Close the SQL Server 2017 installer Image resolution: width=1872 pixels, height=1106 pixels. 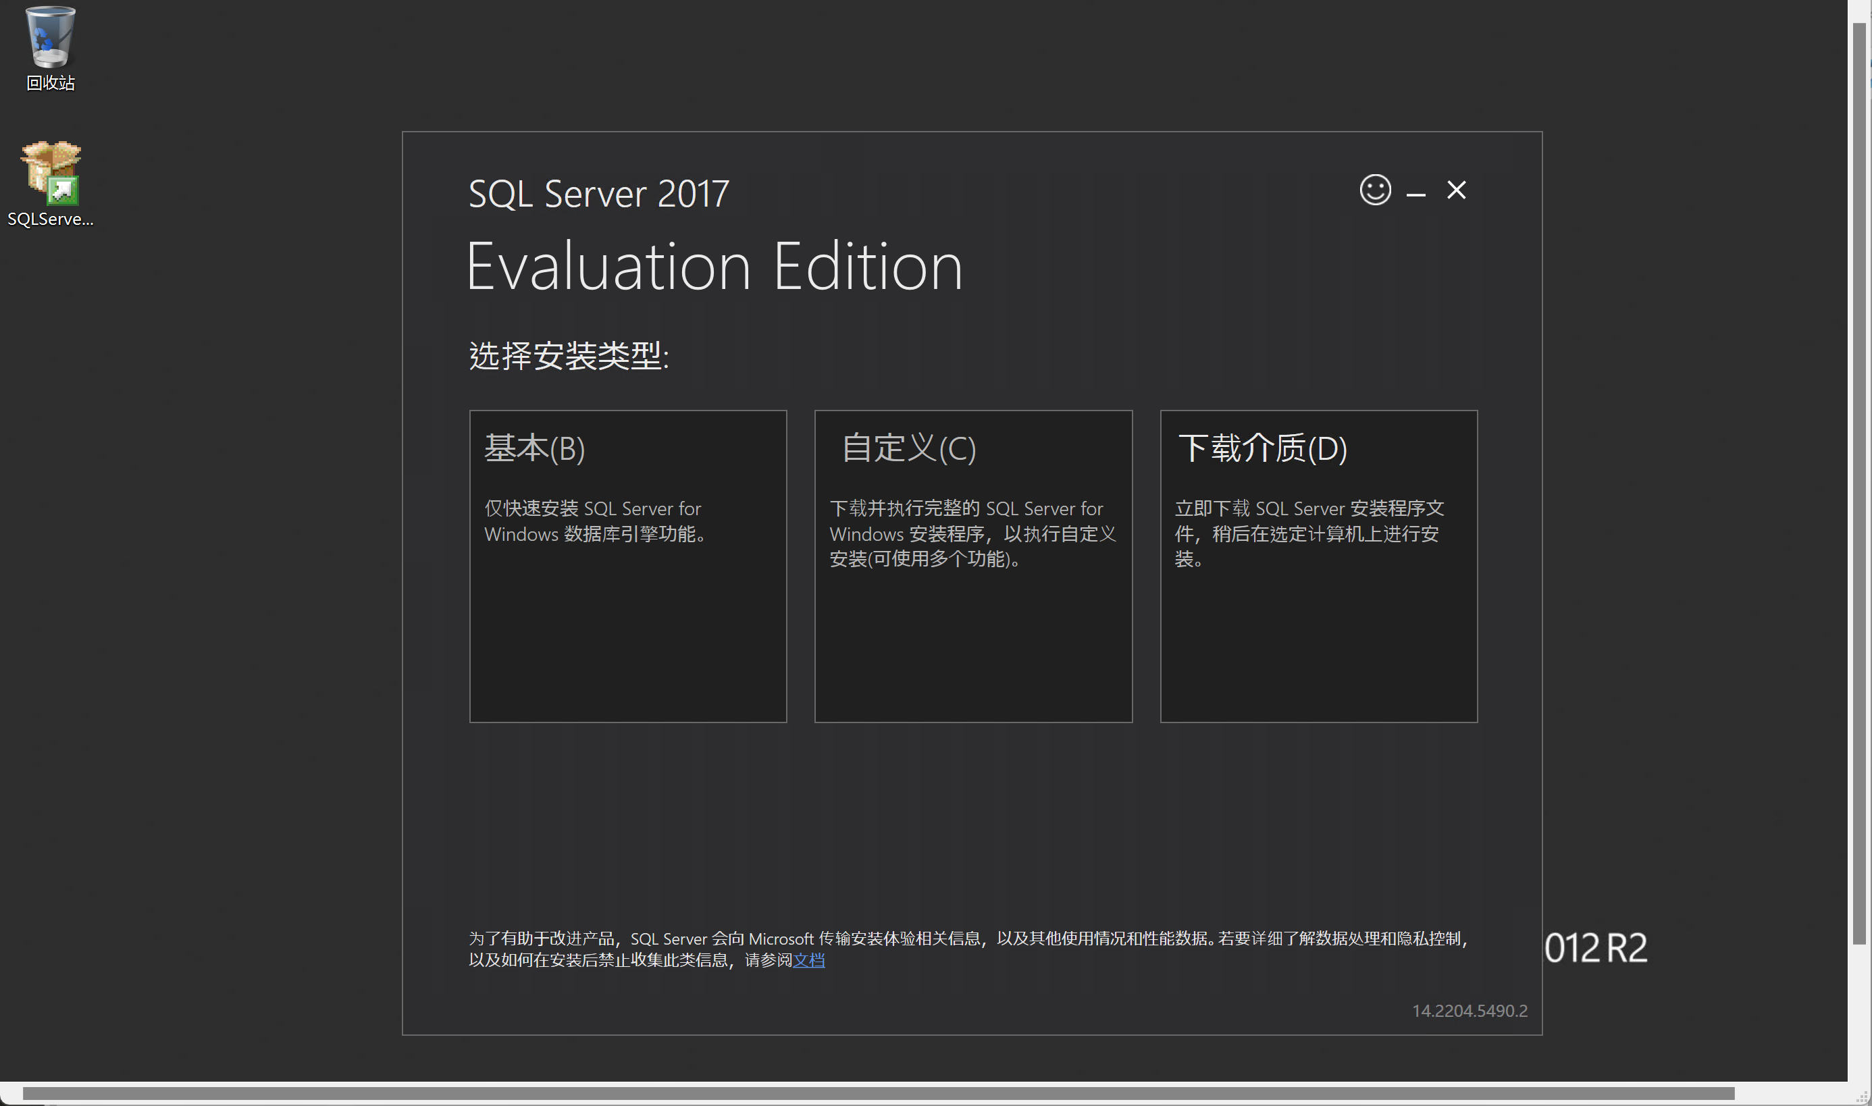(x=1456, y=190)
